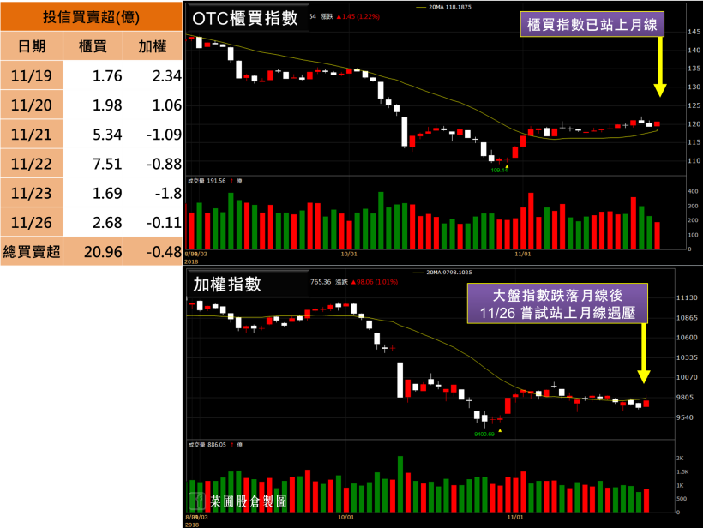
Task: Select the 10/01 date label on OTC chart
Action: tap(349, 254)
